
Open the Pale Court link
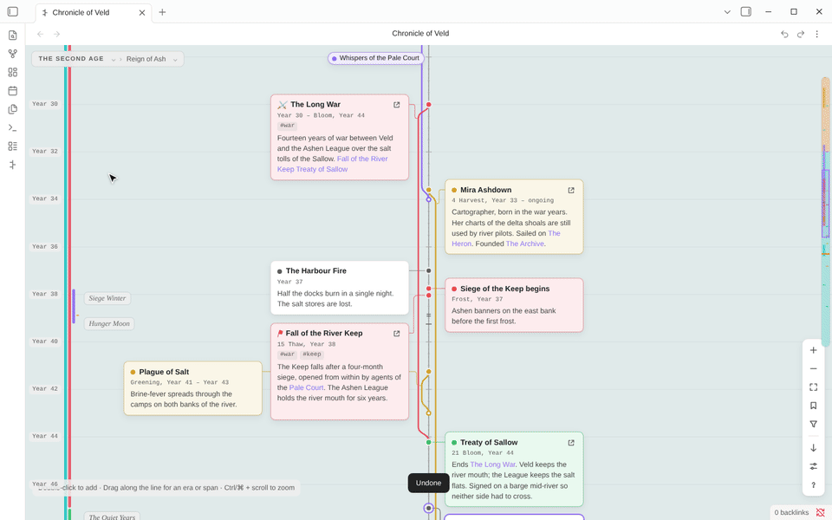pyautogui.click(x=306, y=388)
